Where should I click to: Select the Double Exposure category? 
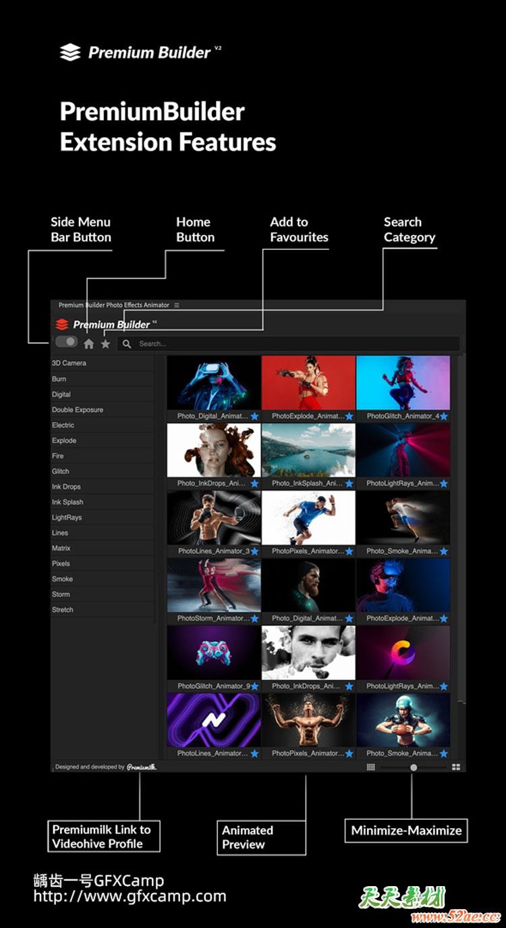click(x=78, y=410)
